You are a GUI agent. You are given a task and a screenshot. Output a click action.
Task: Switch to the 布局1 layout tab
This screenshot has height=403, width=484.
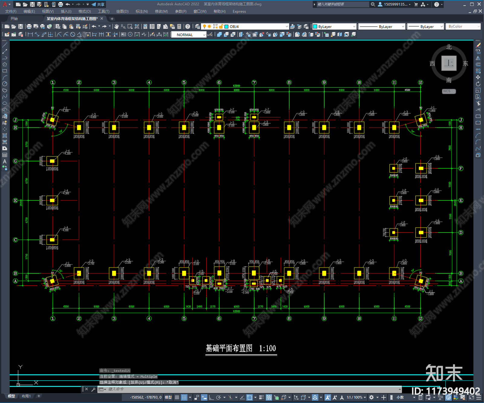(26, 396)
